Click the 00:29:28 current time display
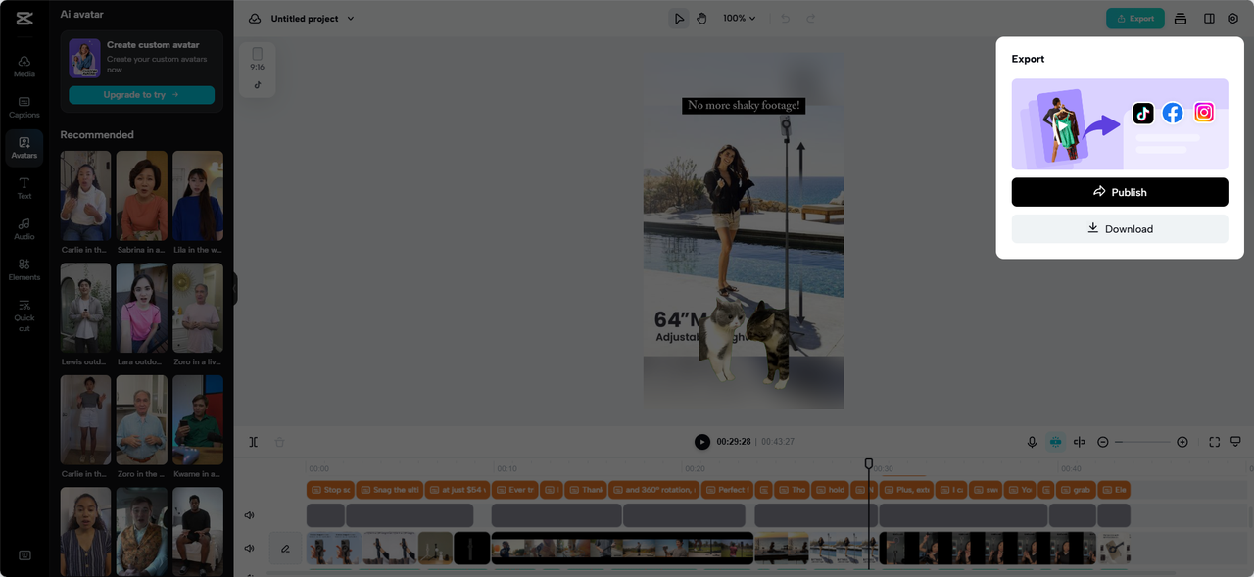The height and width of the screenshot is (577, 1254). point(734,442)
